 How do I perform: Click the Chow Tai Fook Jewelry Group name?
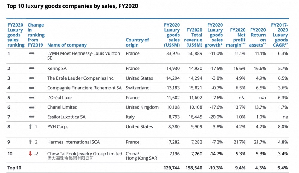click(85, 154)
